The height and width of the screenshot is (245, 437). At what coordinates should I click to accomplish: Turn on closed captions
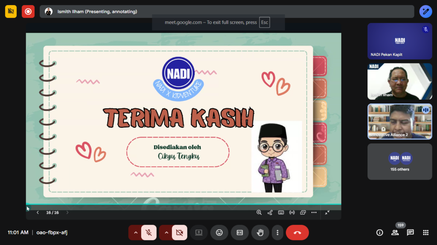[240, 233]
